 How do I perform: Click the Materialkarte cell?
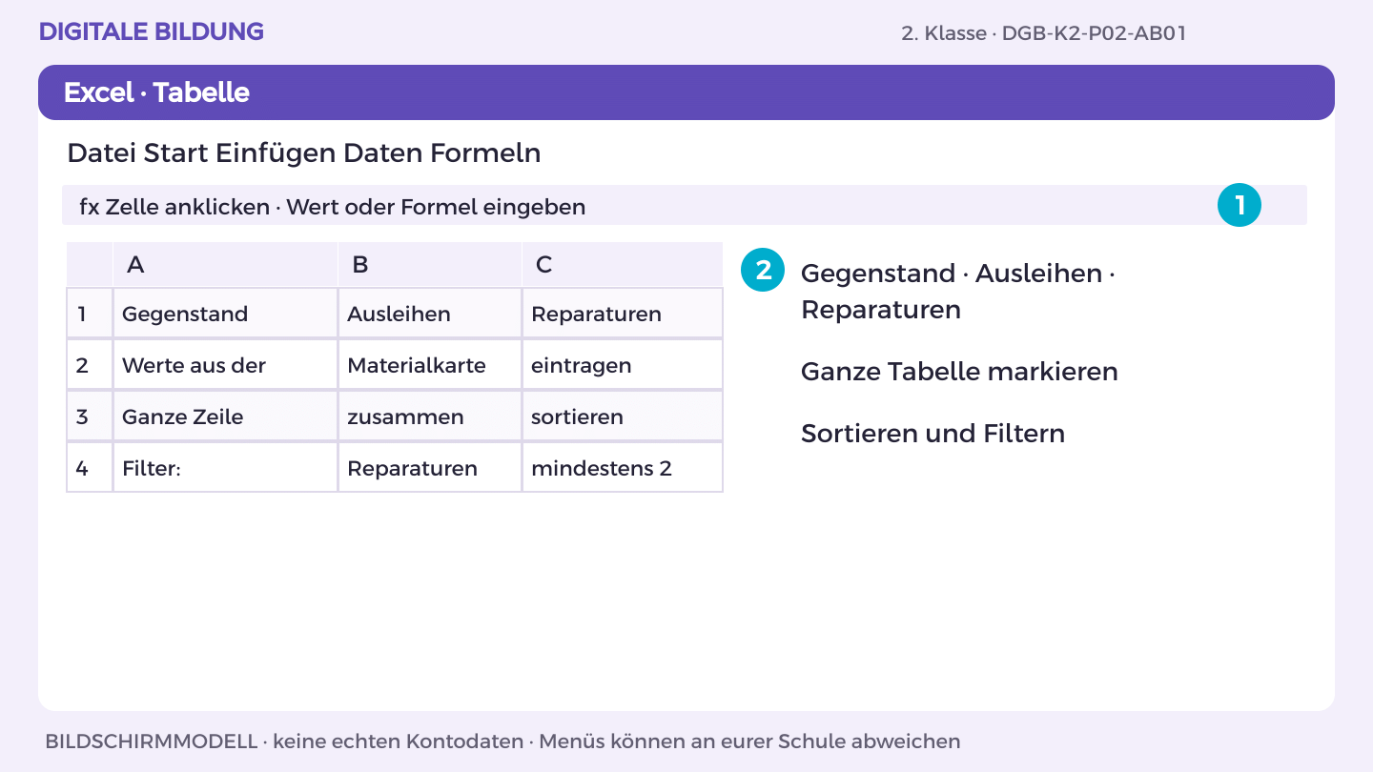pyautogui.click(x=430, y=365)
